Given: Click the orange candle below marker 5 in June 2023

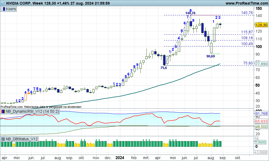Looking at the screenshot, I should click(x=29, y=93).
